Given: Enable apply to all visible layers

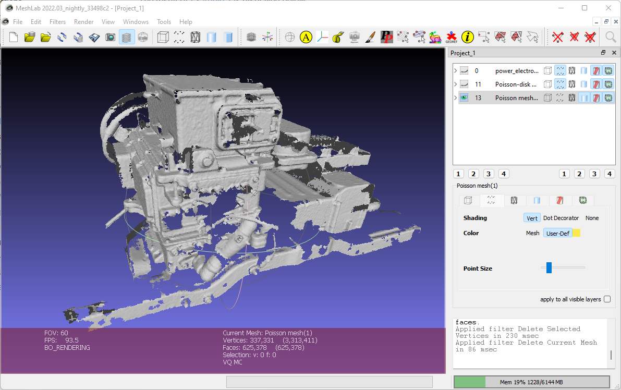Looking at the screenshot, I should click(x=607, y=299).
